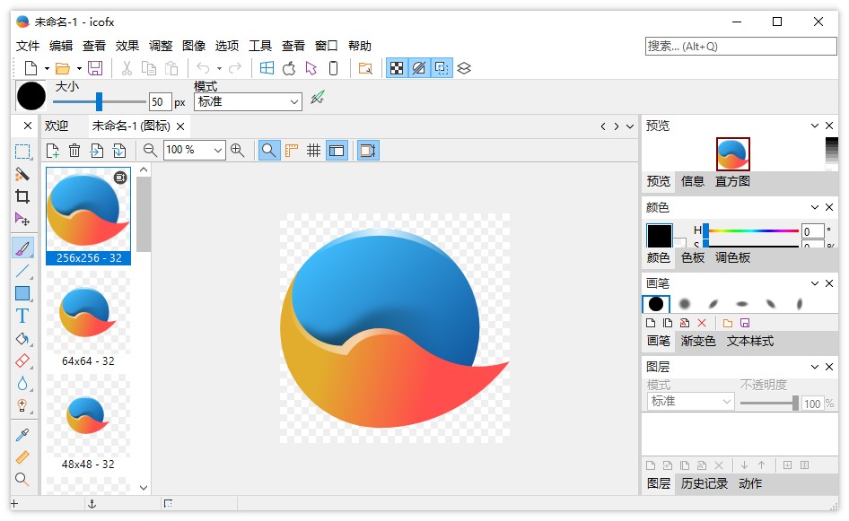Open the 图像 menu
849x521 pixels.
195,45
